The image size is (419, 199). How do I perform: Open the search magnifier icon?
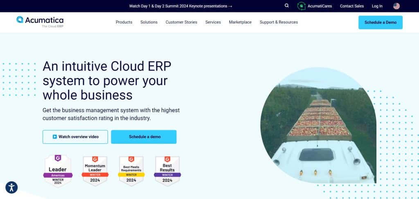pyautogui.click(x=287, y=6)
